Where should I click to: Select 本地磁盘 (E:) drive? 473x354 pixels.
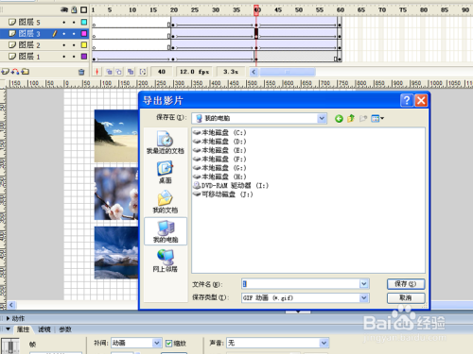[x=220, y=150]
